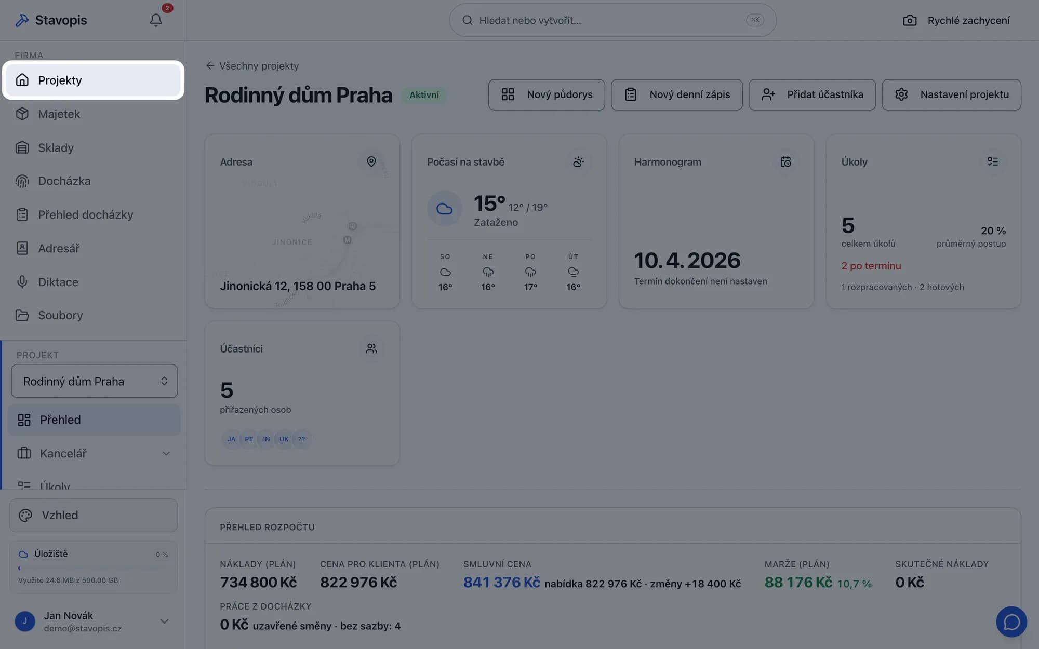The width and height of the screenshot is (1039, 649).
Task: Click the UK participant avatar
Action: pos(284,439)
